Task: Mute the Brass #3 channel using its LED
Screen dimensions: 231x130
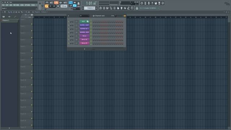Action: 69,43
